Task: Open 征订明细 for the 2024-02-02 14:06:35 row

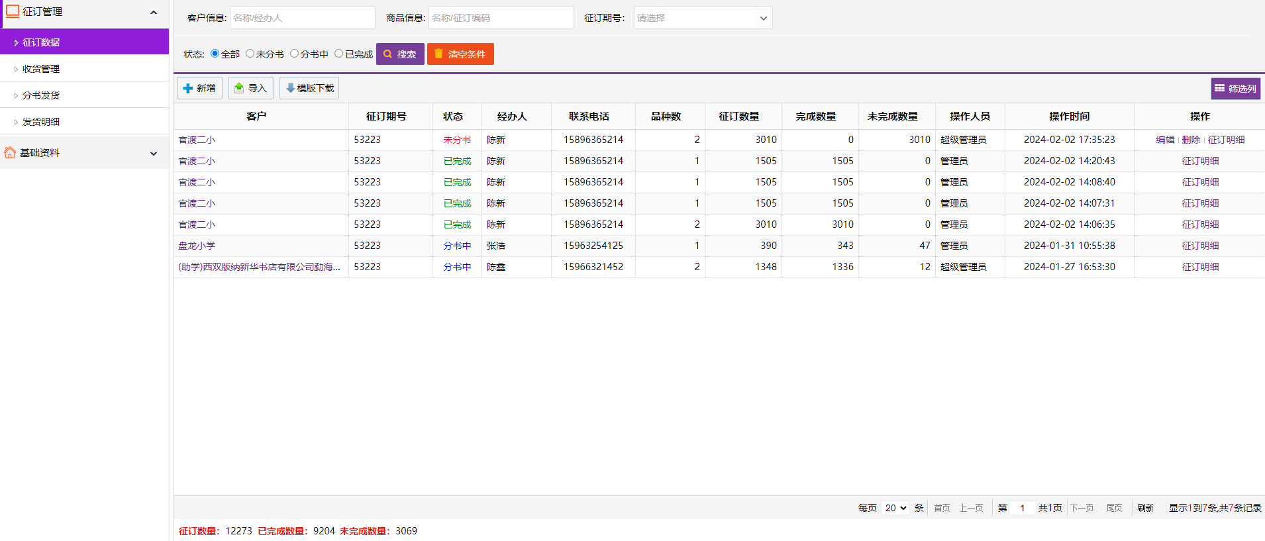Action: tap(1200, 224)
